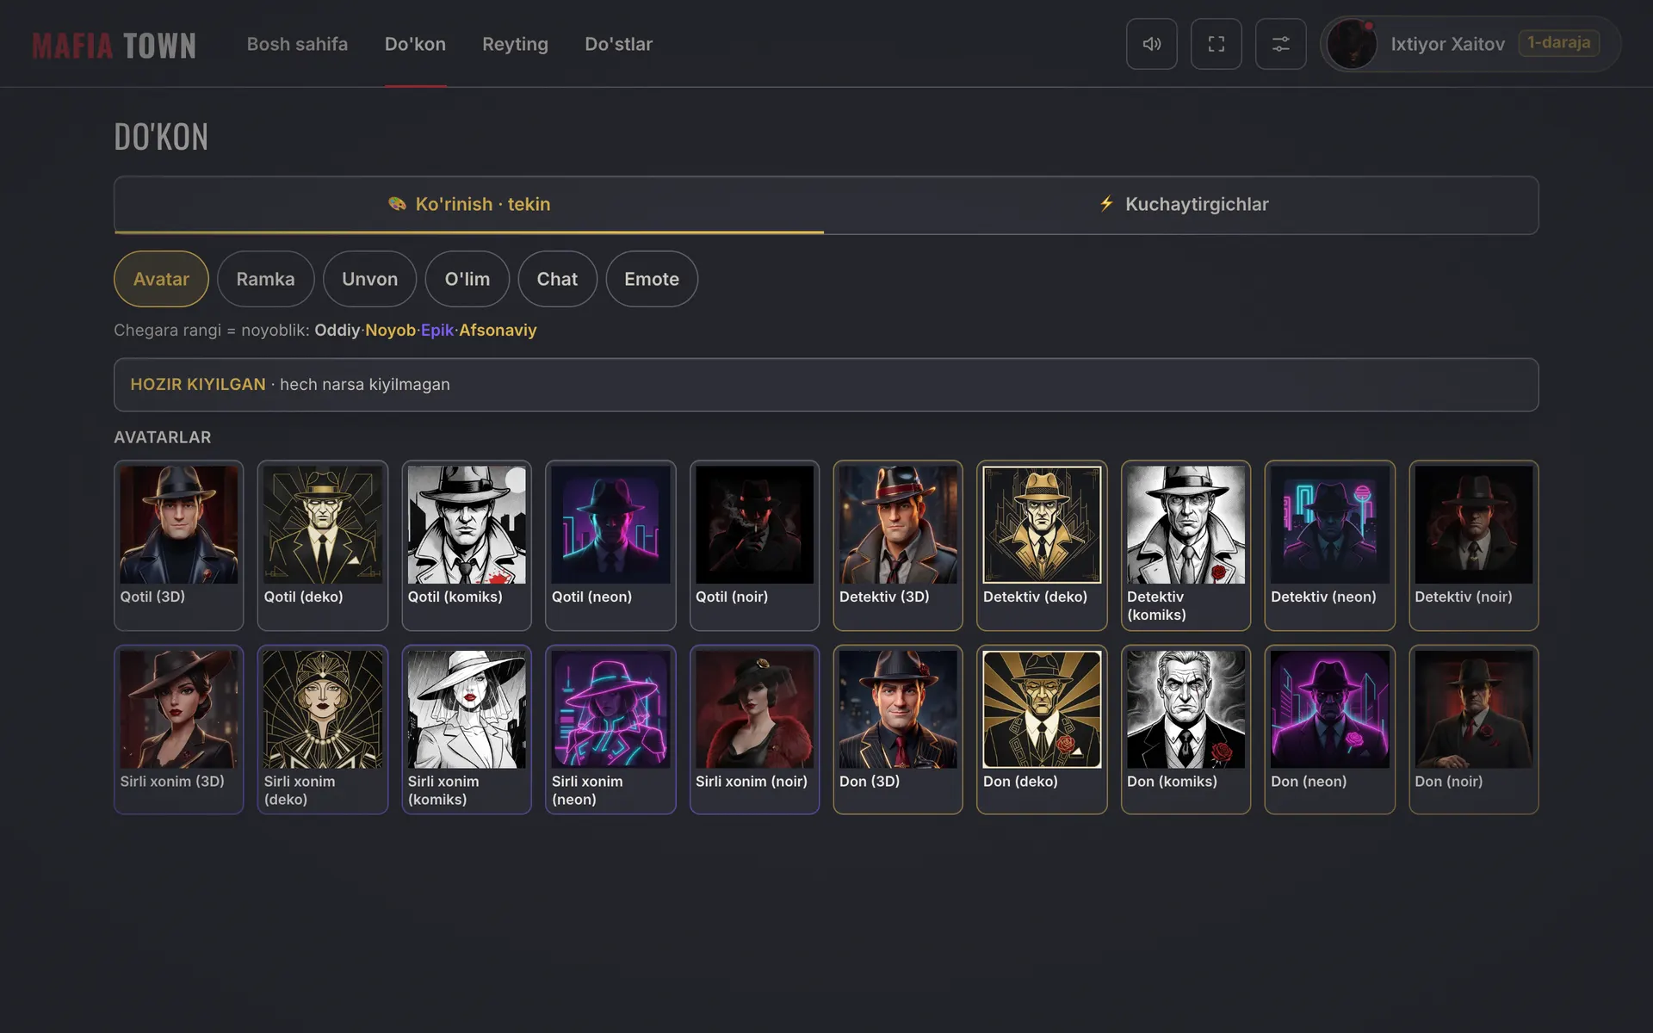Click the 1-daraja level badge
Image resolution: width=1653 pixels, height=1033 pixels.
pos(1559,43)
